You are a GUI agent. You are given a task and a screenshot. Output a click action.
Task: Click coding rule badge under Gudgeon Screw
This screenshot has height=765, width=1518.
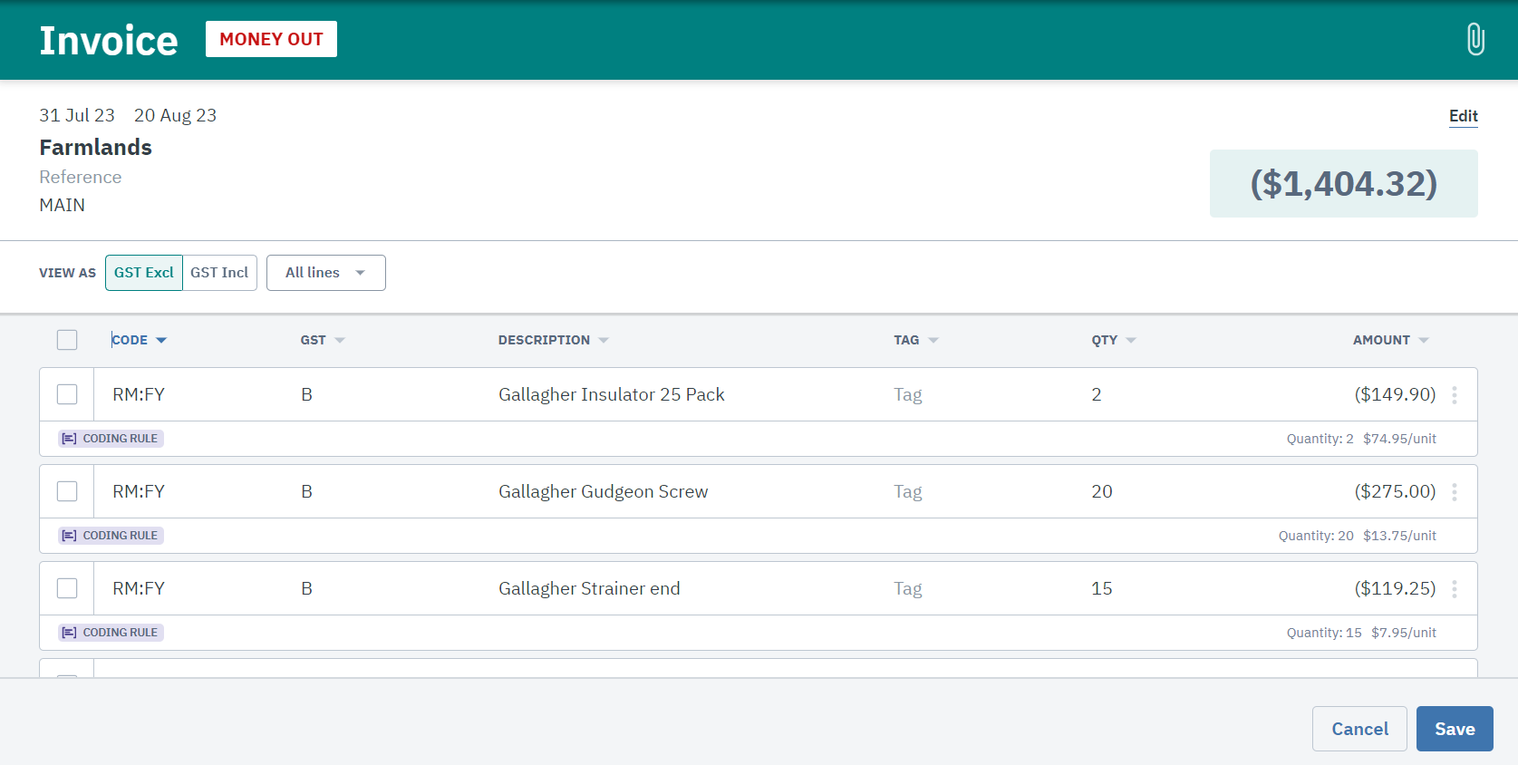(x=111, y=536)
